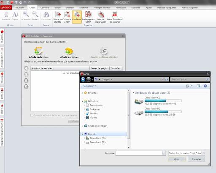Click the Buscar Equipo search box
Viewport: 216px width, 173px height.
click(190, 79)
